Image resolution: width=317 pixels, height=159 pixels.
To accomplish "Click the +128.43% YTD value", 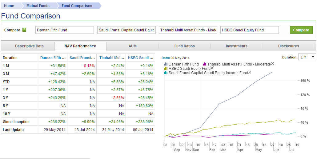I will pos(57,82).
